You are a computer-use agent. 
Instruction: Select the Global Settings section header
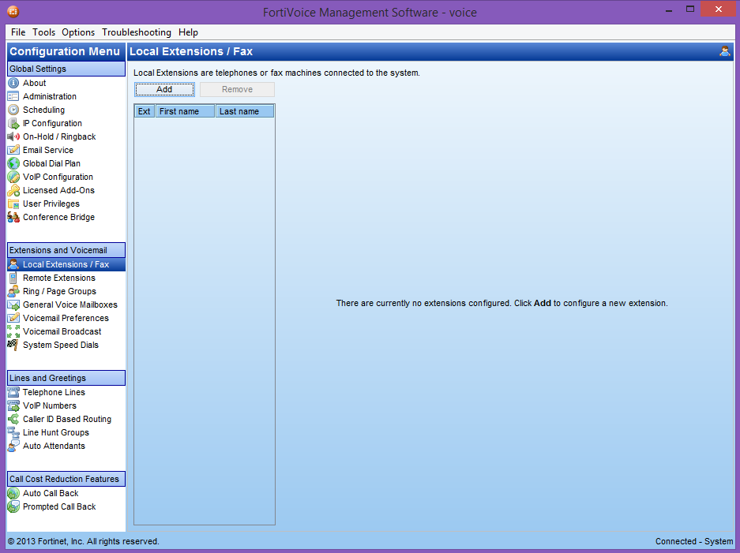point(66,69)
